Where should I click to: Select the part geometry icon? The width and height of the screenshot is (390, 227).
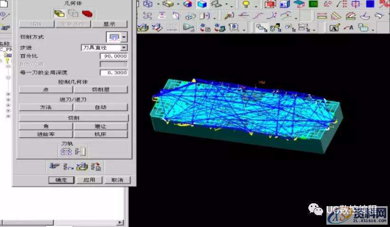[59, 13]
